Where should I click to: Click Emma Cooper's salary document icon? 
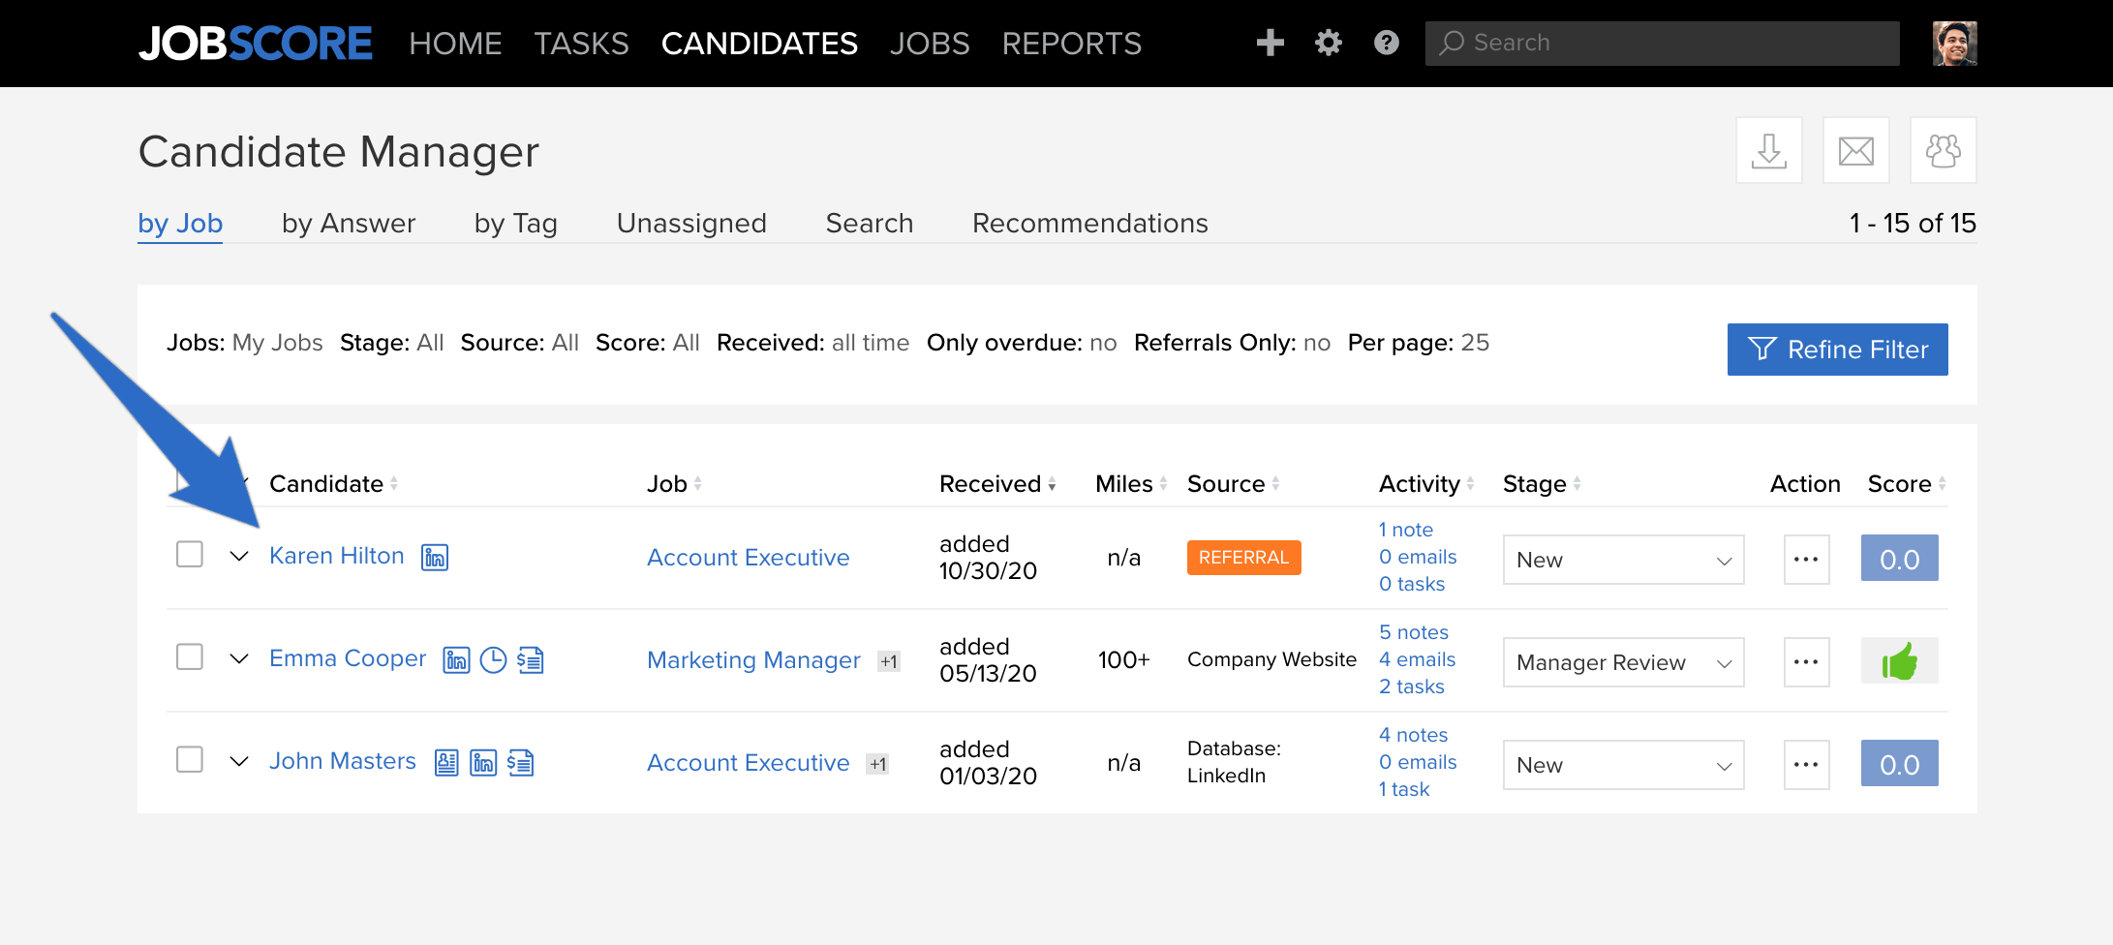(531, 660)
